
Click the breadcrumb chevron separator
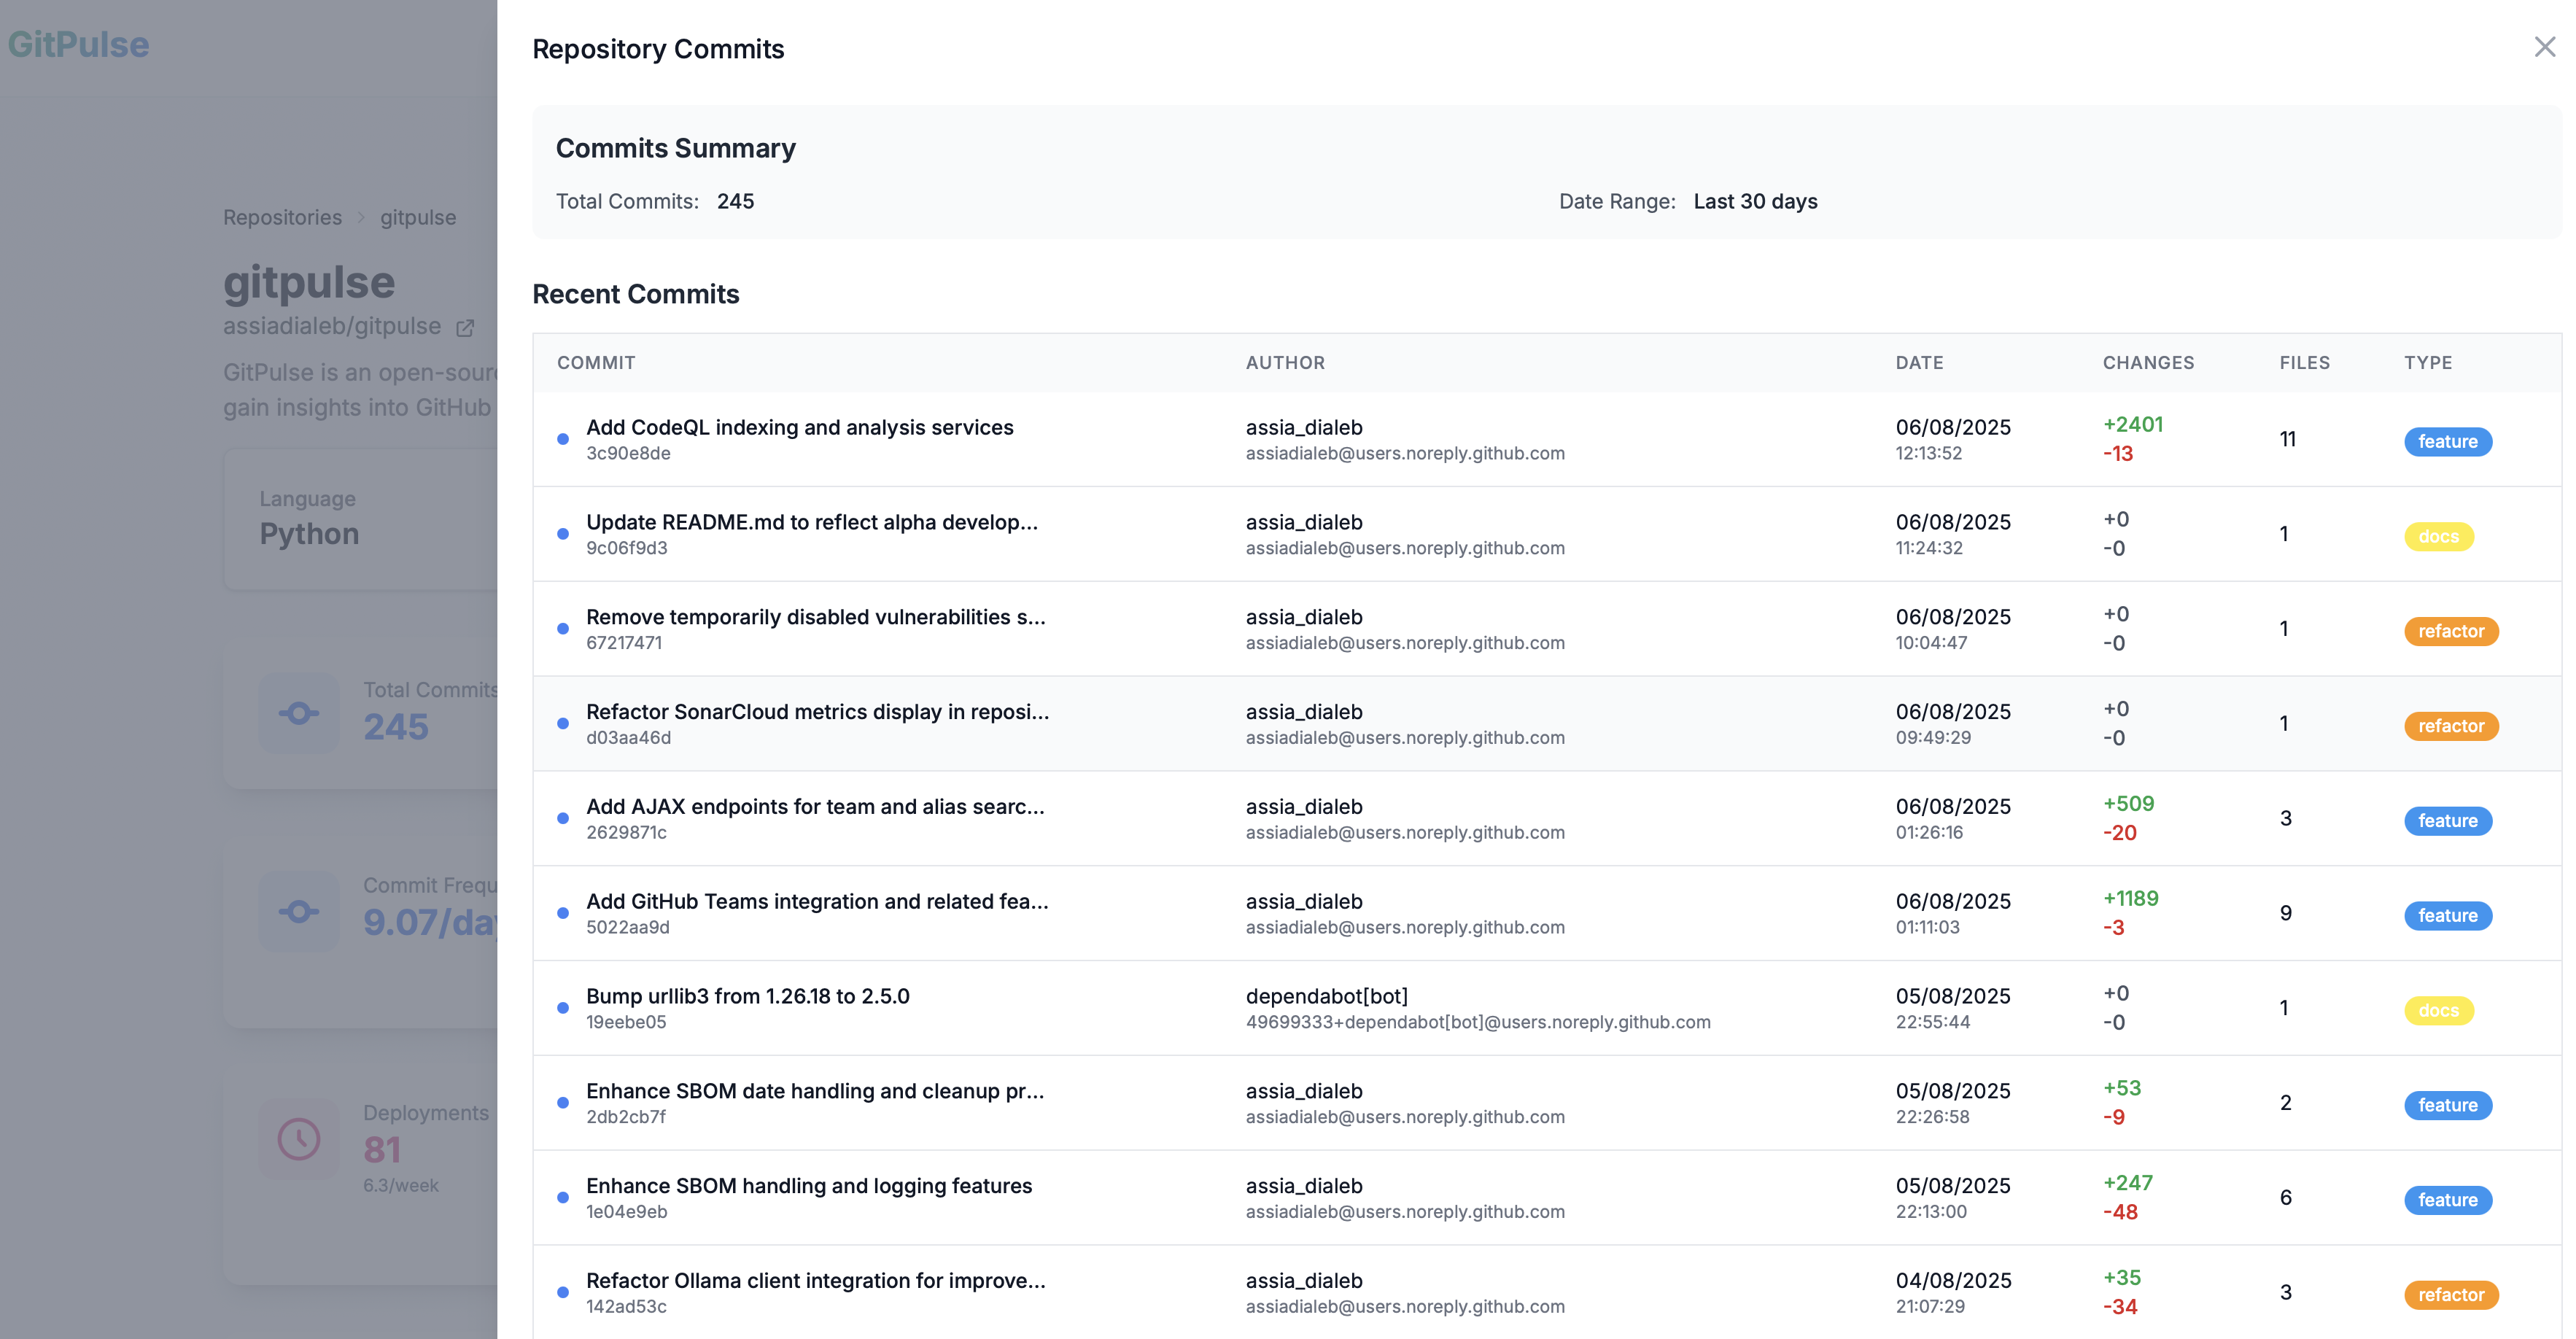[x=361, y=218]
